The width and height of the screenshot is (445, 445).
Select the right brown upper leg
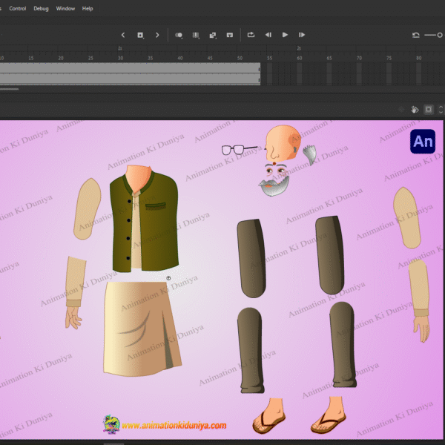tap(330, 255)
